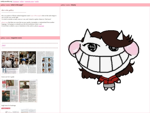Open the partially visible thumbnail with red banner
The image size is (150, 113).
point(10,110)
